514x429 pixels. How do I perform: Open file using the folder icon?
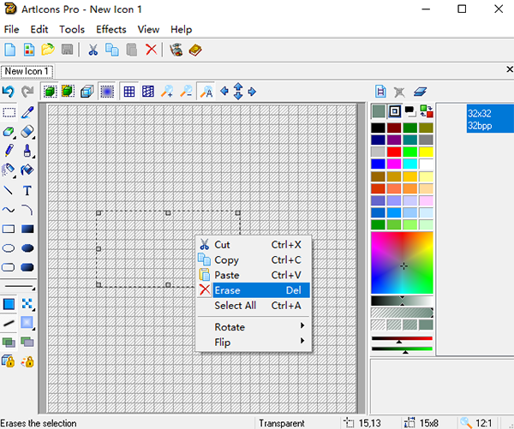pos(48,50)
